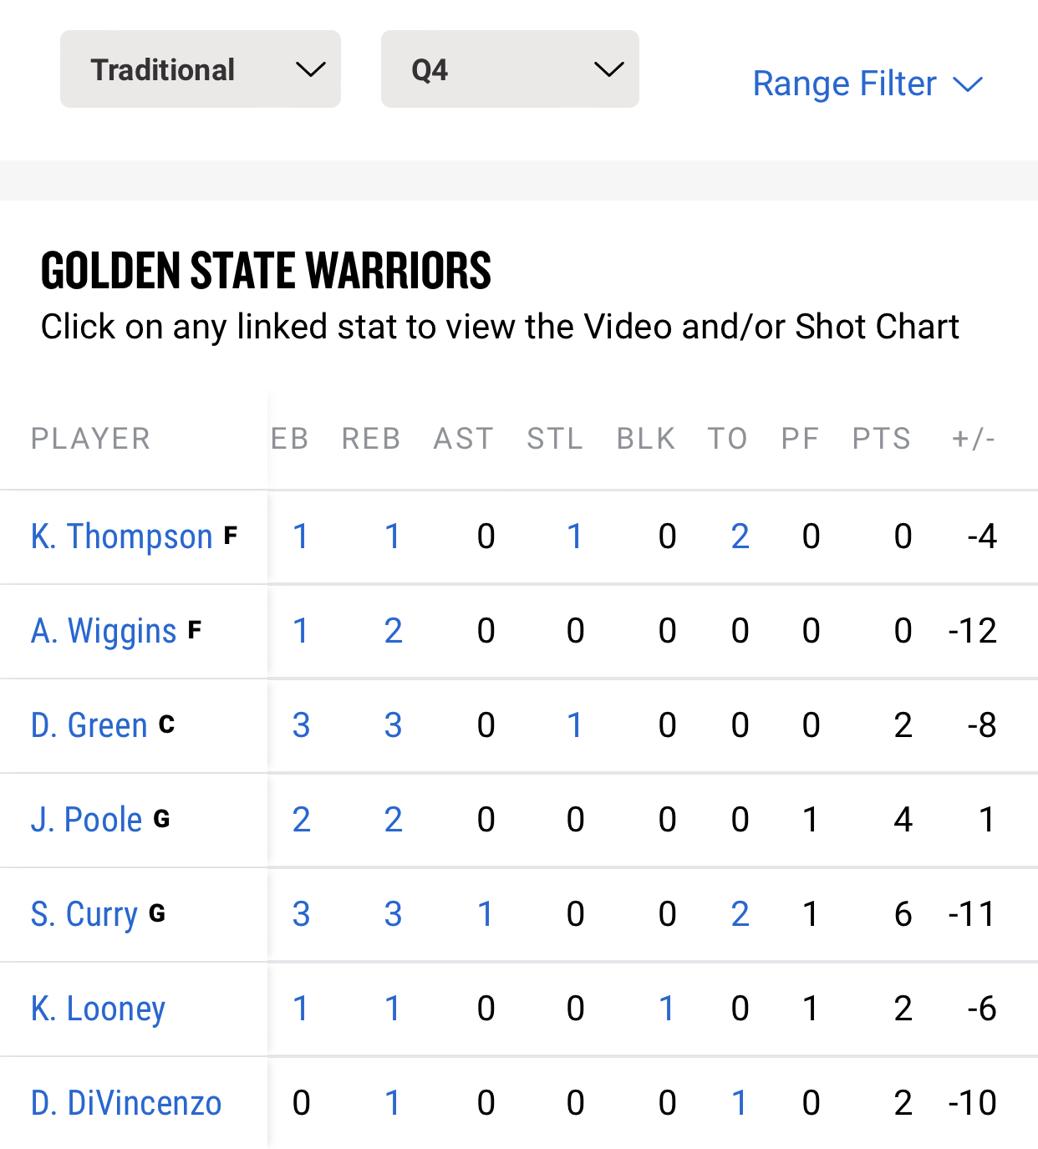Sort table by AST column header
Viewport: 1038px width, 1149px height.
pyautogui.click(x=464, y=439)
